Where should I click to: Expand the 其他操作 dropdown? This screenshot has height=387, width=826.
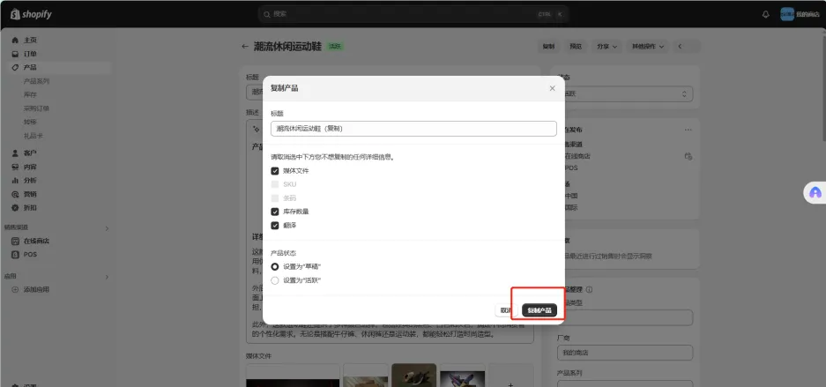pos(647,46)
